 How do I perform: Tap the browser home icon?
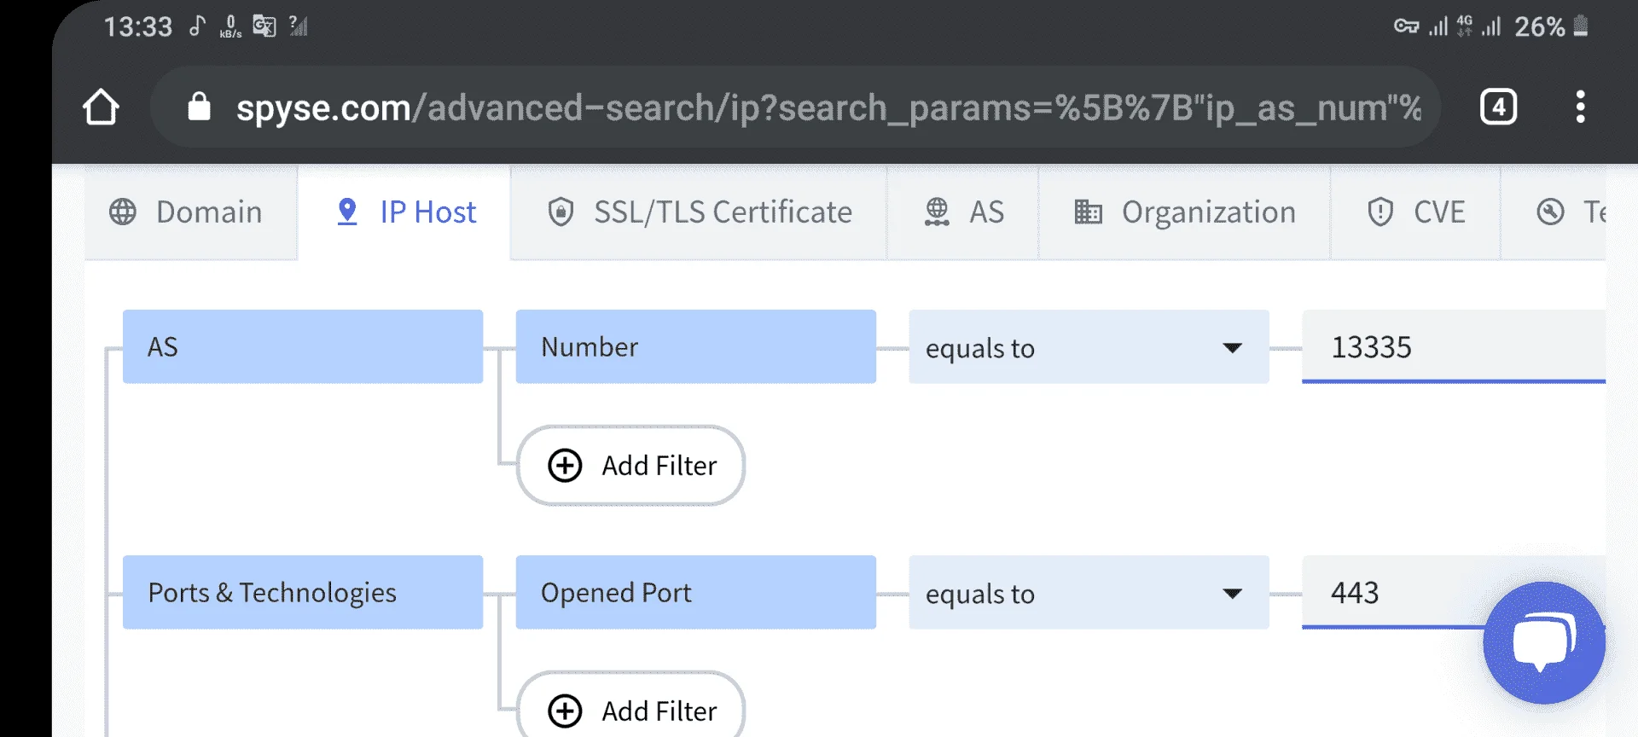(x=101, y=107)
